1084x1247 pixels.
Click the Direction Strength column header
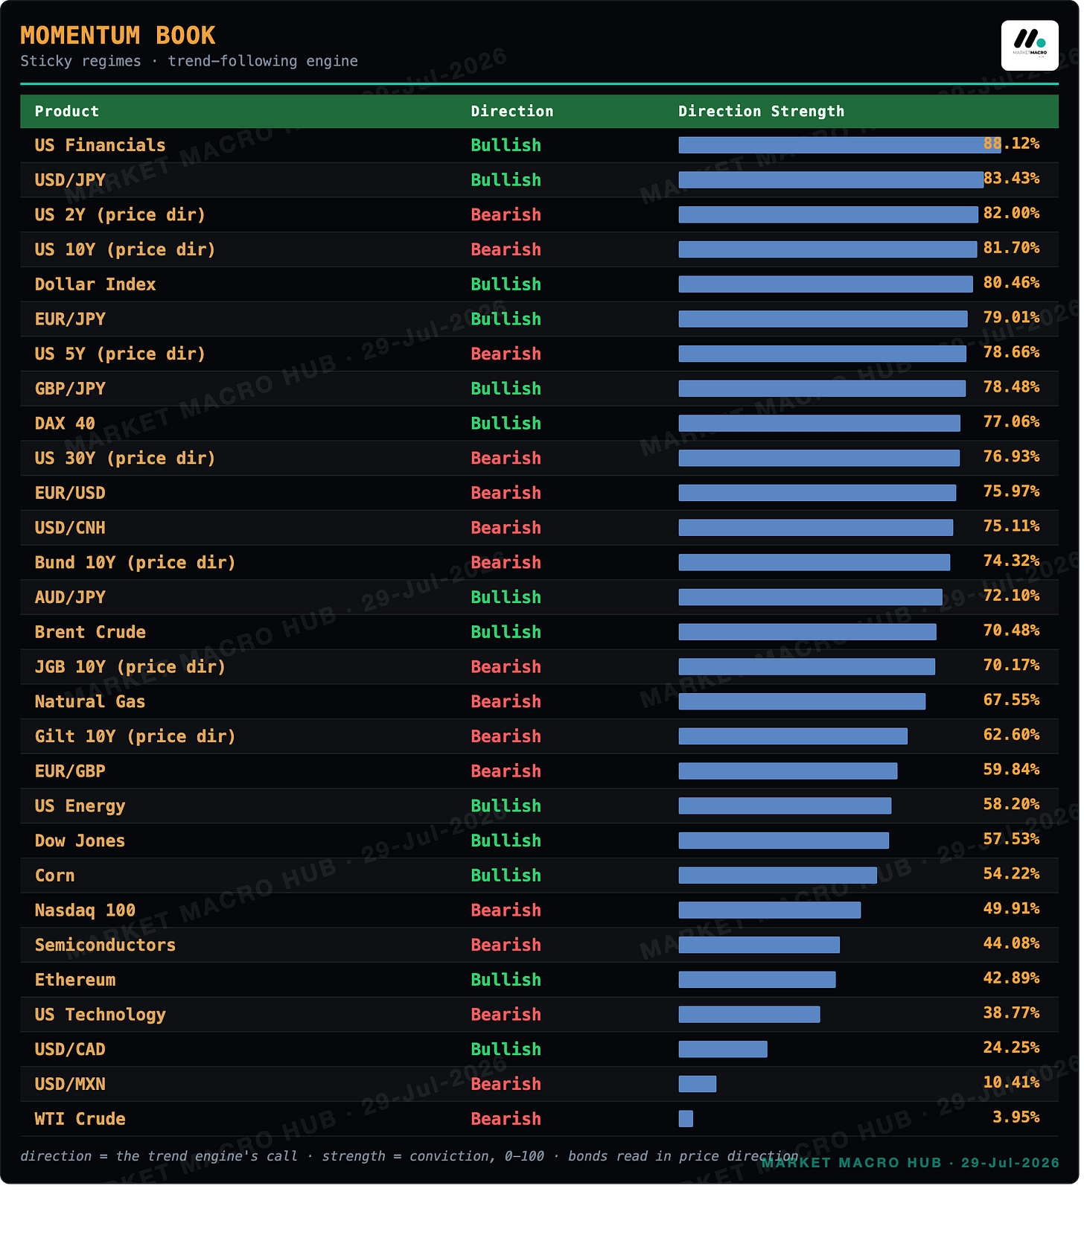point(761,112)
